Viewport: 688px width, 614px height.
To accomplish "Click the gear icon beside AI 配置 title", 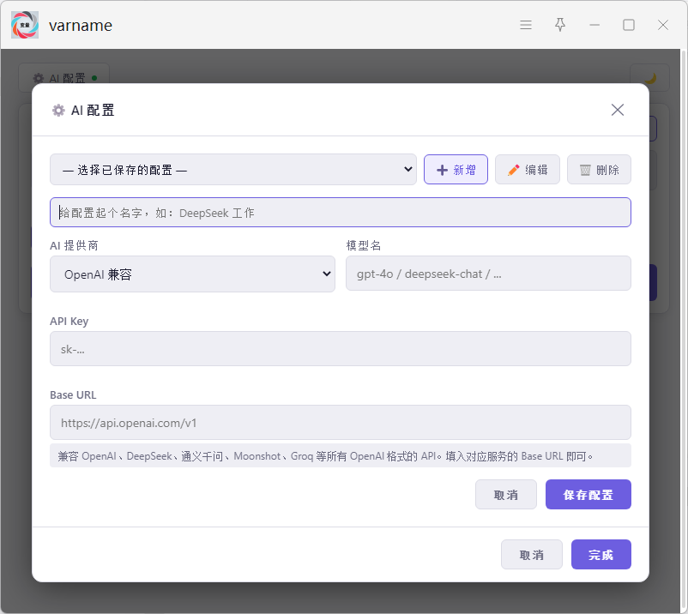I will click(x=58, y=111).
